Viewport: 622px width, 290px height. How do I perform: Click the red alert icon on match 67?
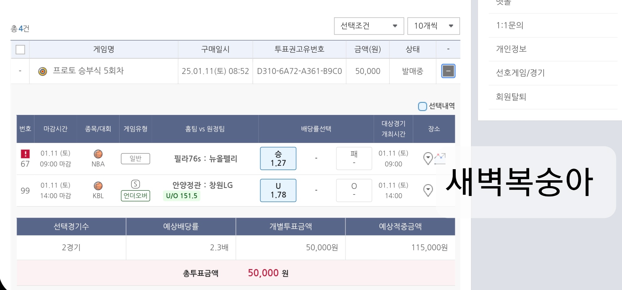pos(25,153)
